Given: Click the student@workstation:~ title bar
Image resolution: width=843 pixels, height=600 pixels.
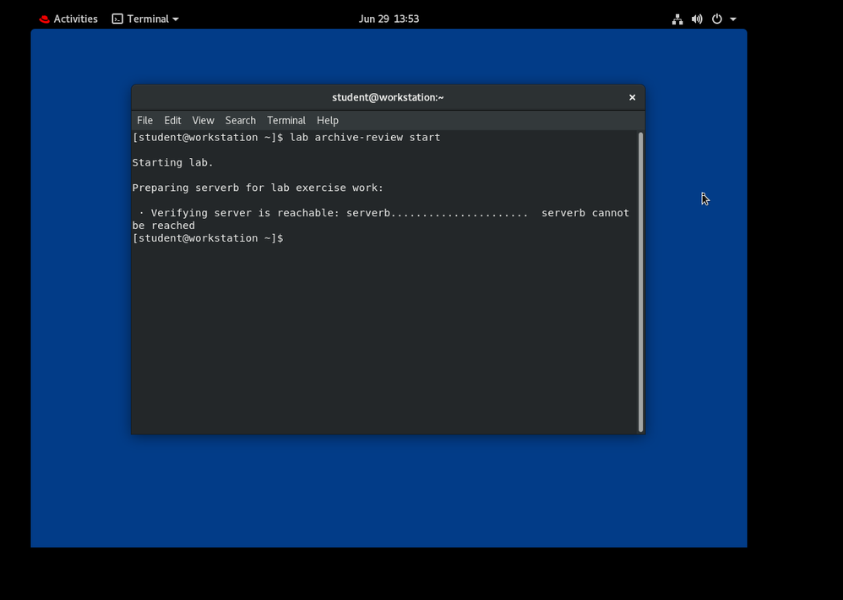Looking at the screenshot, I should [x=388, y=97].
